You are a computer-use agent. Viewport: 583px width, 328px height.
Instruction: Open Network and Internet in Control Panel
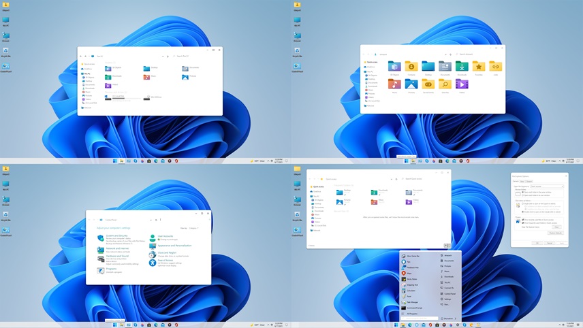pos(118,248)
